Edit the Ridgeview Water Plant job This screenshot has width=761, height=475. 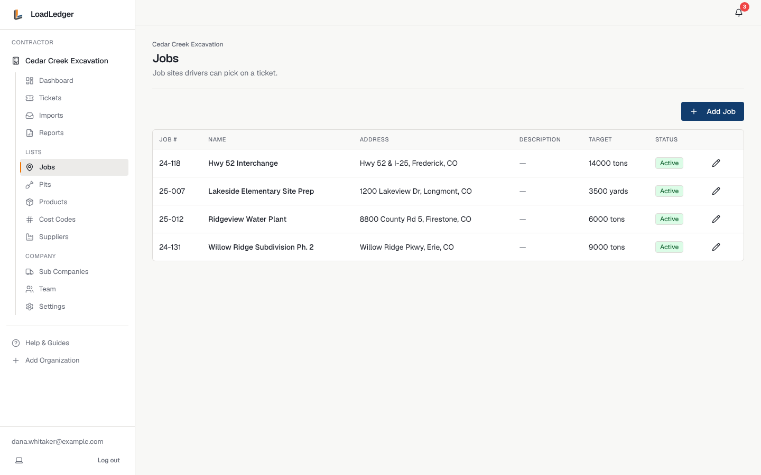point(716,219)
